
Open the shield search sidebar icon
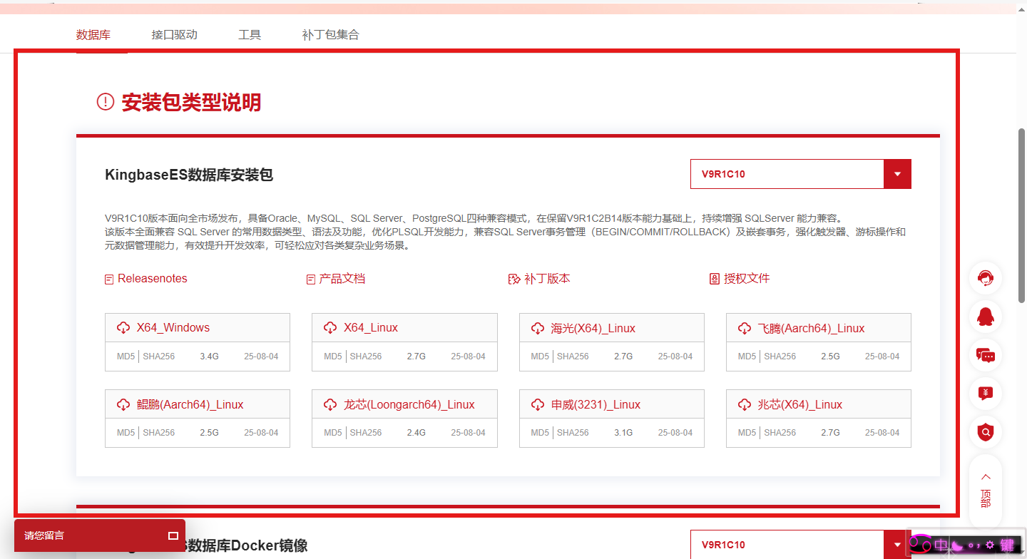(x=986, y=431)
